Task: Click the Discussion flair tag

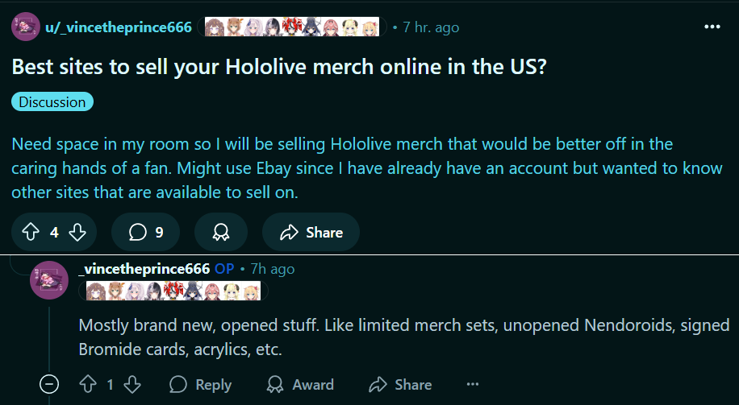Action: click(x=52, y=102)
